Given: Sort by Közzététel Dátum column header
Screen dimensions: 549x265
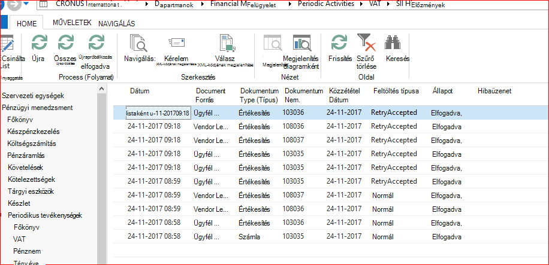Looking at the screenshot, I should [x=345, y=95].
